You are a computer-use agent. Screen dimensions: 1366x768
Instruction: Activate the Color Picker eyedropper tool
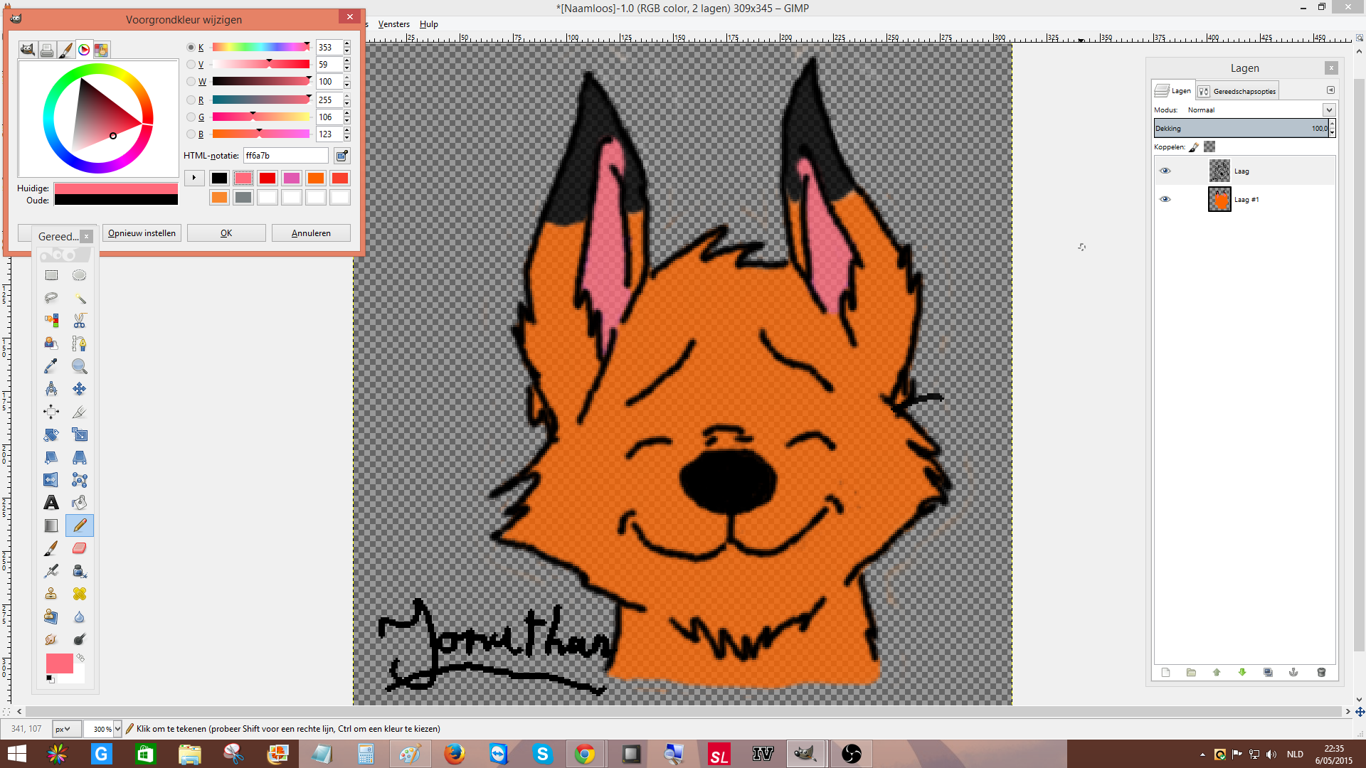click(x=51, y=366)
